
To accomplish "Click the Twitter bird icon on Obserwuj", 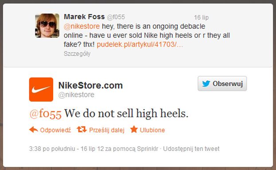I will tap(206, 83).
